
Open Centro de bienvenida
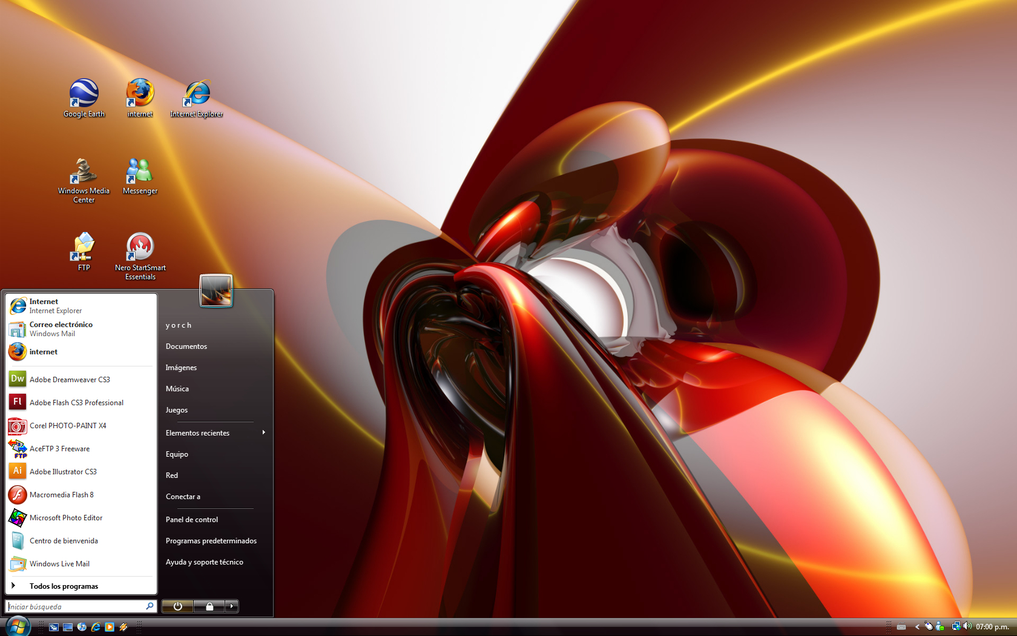tap(81, 540)
